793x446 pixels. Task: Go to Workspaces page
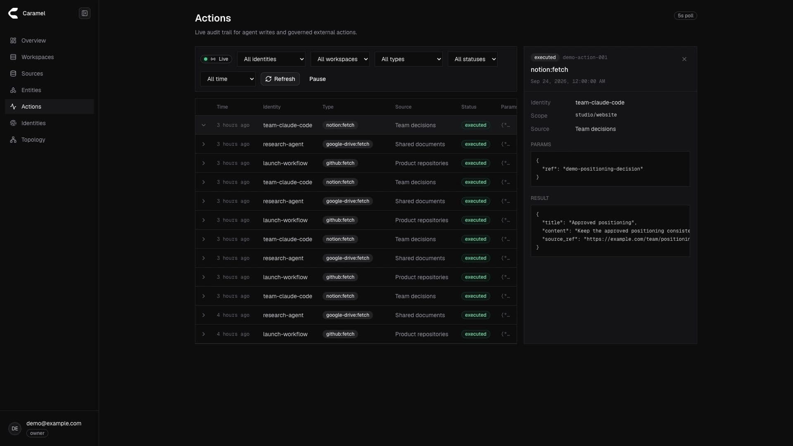(x=49, y=57)
